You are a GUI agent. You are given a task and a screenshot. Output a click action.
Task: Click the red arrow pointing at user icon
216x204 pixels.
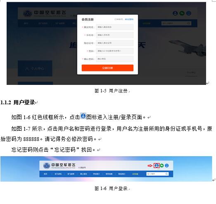pos(150,166)
